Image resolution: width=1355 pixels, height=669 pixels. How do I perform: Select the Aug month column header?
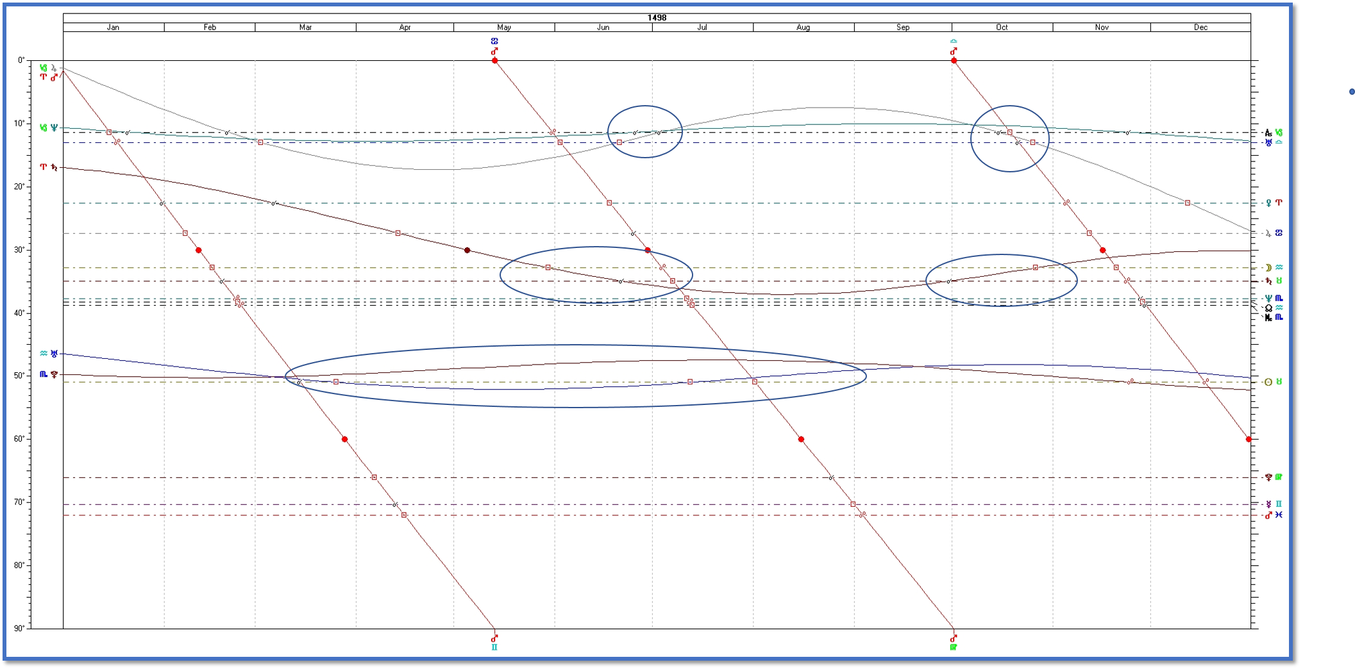(803, 28)
